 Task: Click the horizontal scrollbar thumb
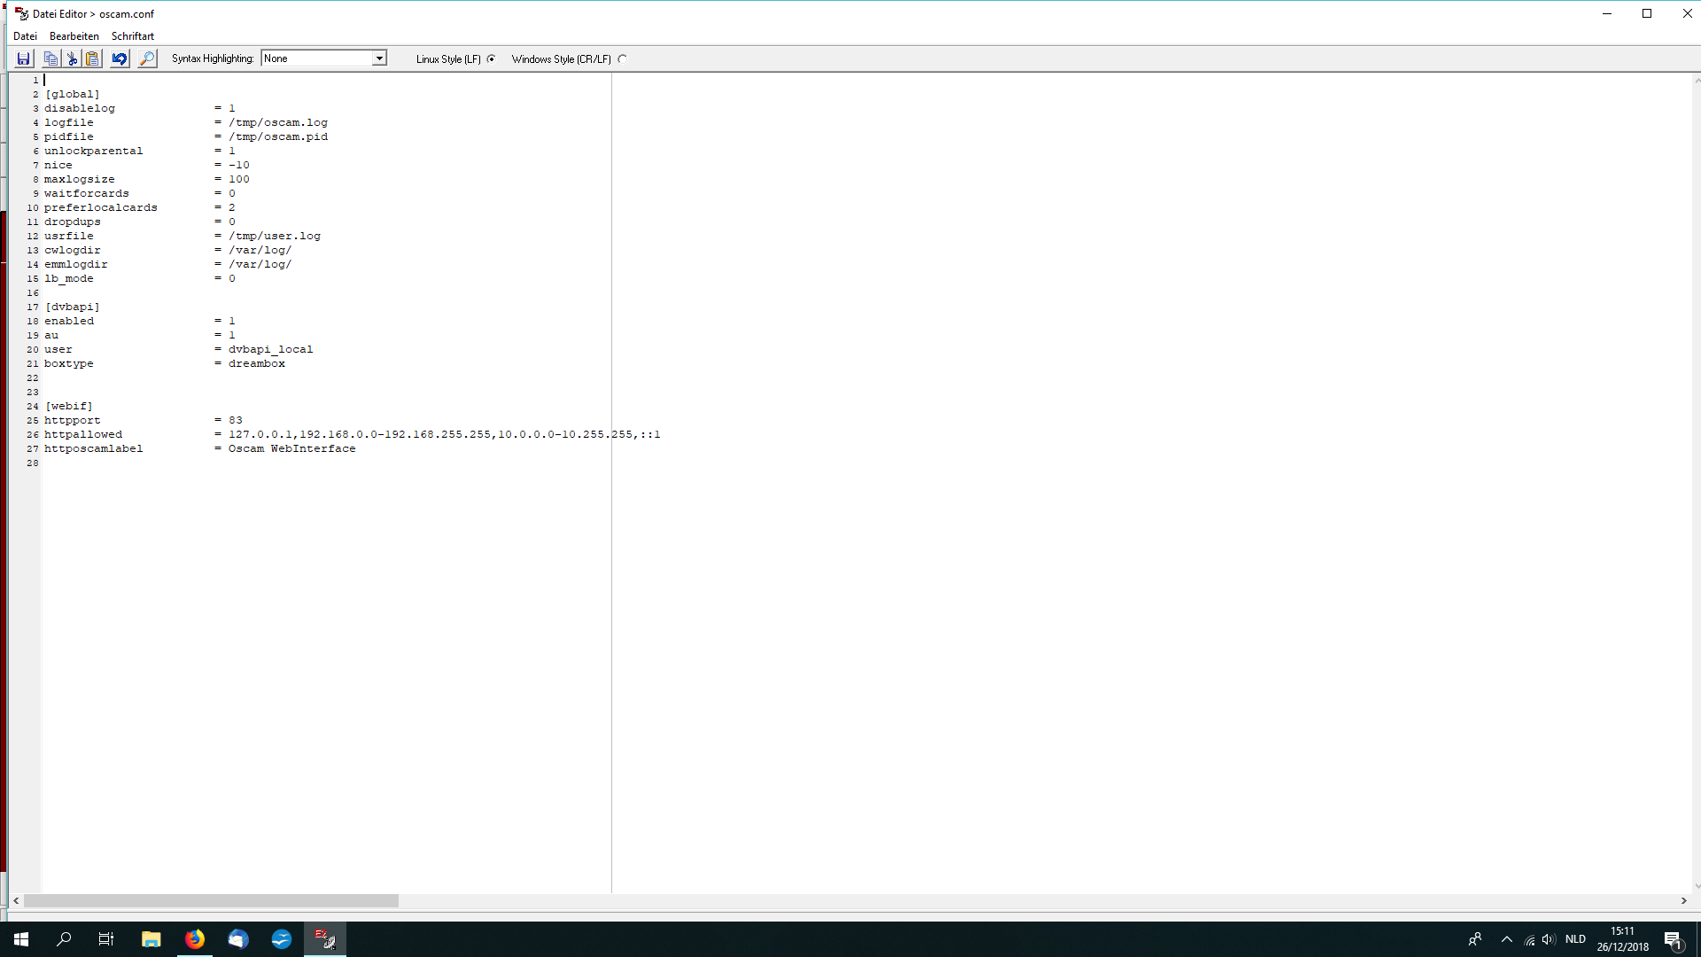coord(211,900)
